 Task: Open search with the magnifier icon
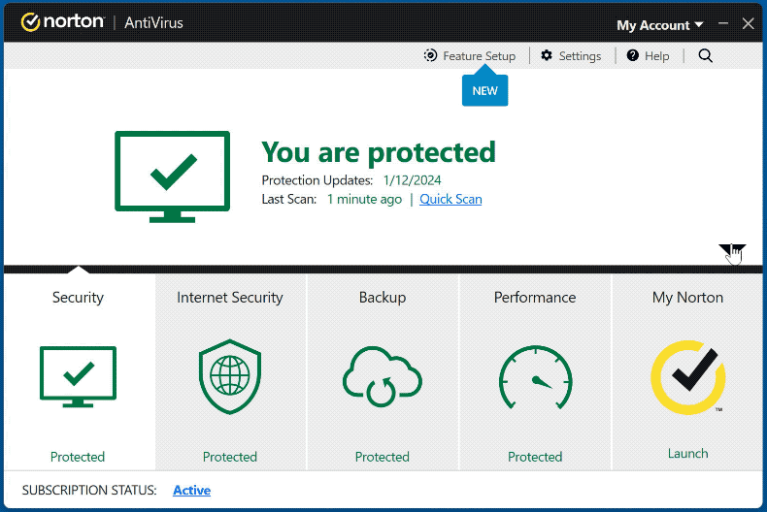point(706,55)
